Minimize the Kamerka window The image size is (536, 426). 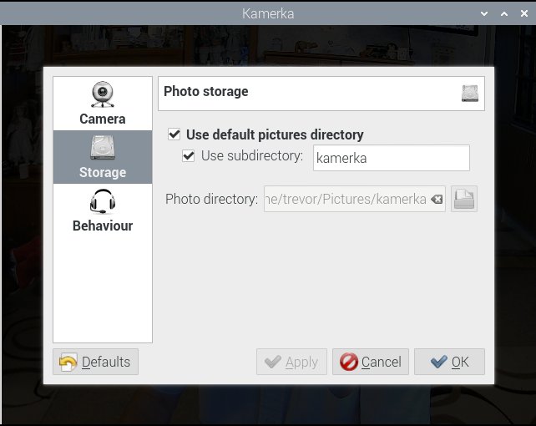click(484, 13)
